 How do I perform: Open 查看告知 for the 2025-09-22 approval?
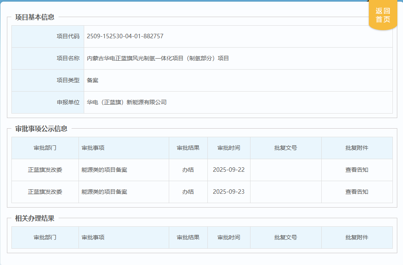(x=357, y=170)
